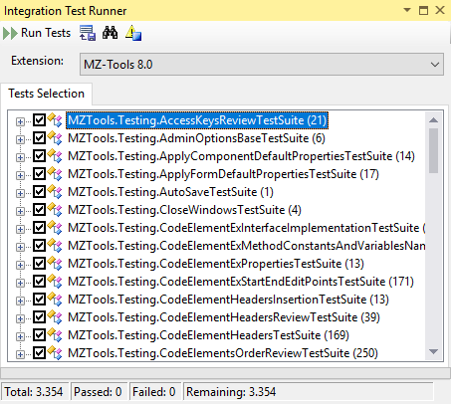The height and width of the screenshot is (404, 451).
Task: Click the AdminOptionsBaseTestSuite suite icon
Action: [55, 138]
